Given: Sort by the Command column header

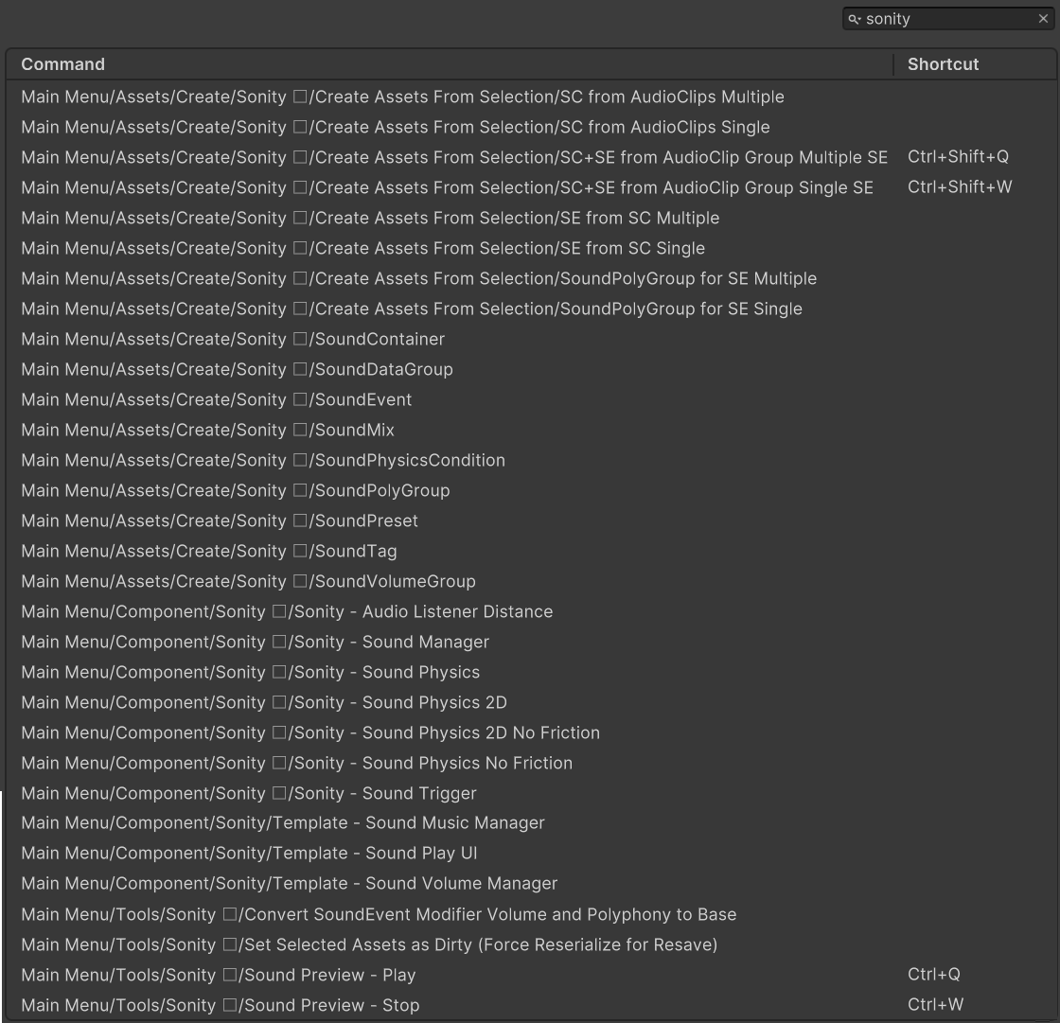Looking at the screenshot, I should [450, 64].
